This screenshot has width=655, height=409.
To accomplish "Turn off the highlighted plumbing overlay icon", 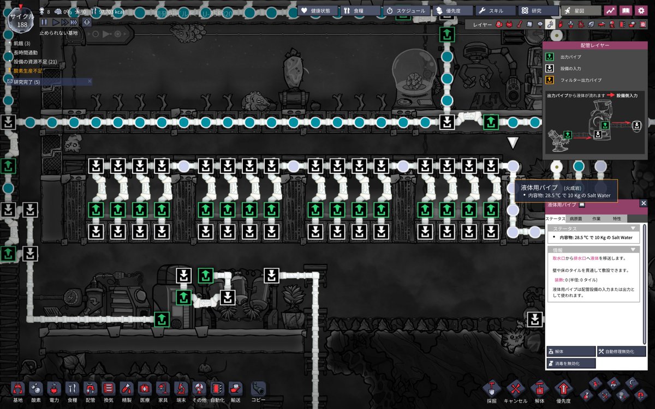I will coord(550,25).
